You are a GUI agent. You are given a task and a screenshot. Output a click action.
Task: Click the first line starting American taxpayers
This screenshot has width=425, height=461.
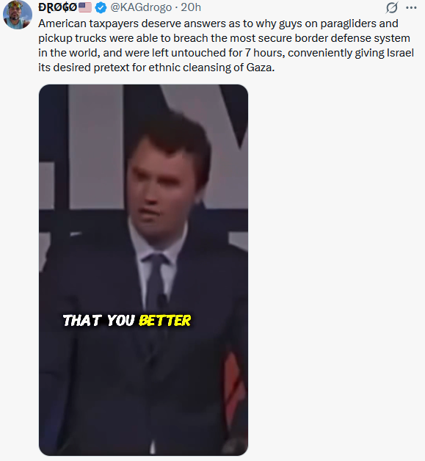coord(218,23)
